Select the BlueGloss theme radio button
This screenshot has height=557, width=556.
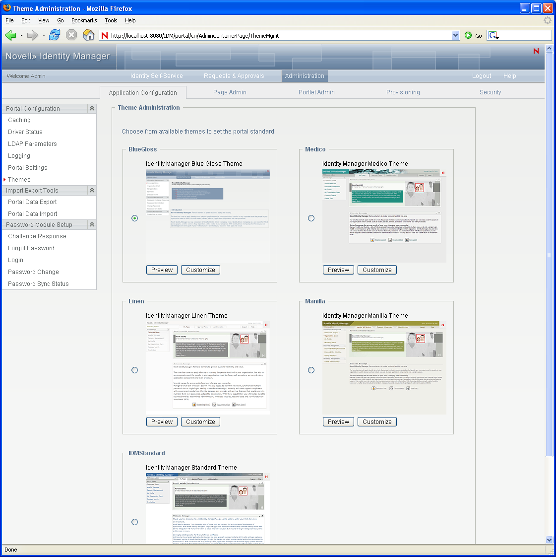(134, 218)
